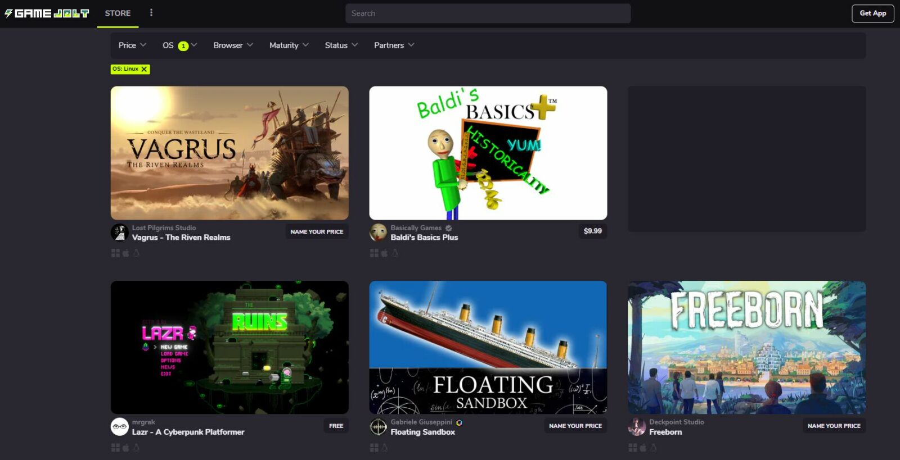This screenshot has width=900, height=460.
Task: Click the Linux platform icon under Floating Sandbox
Action: pos(385,448)
